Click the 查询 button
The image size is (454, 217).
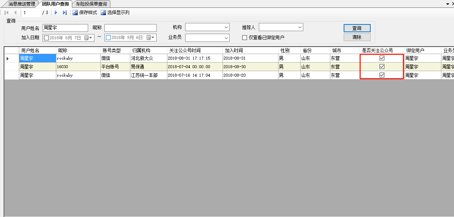pyautogui.click(x=357, y=28)
